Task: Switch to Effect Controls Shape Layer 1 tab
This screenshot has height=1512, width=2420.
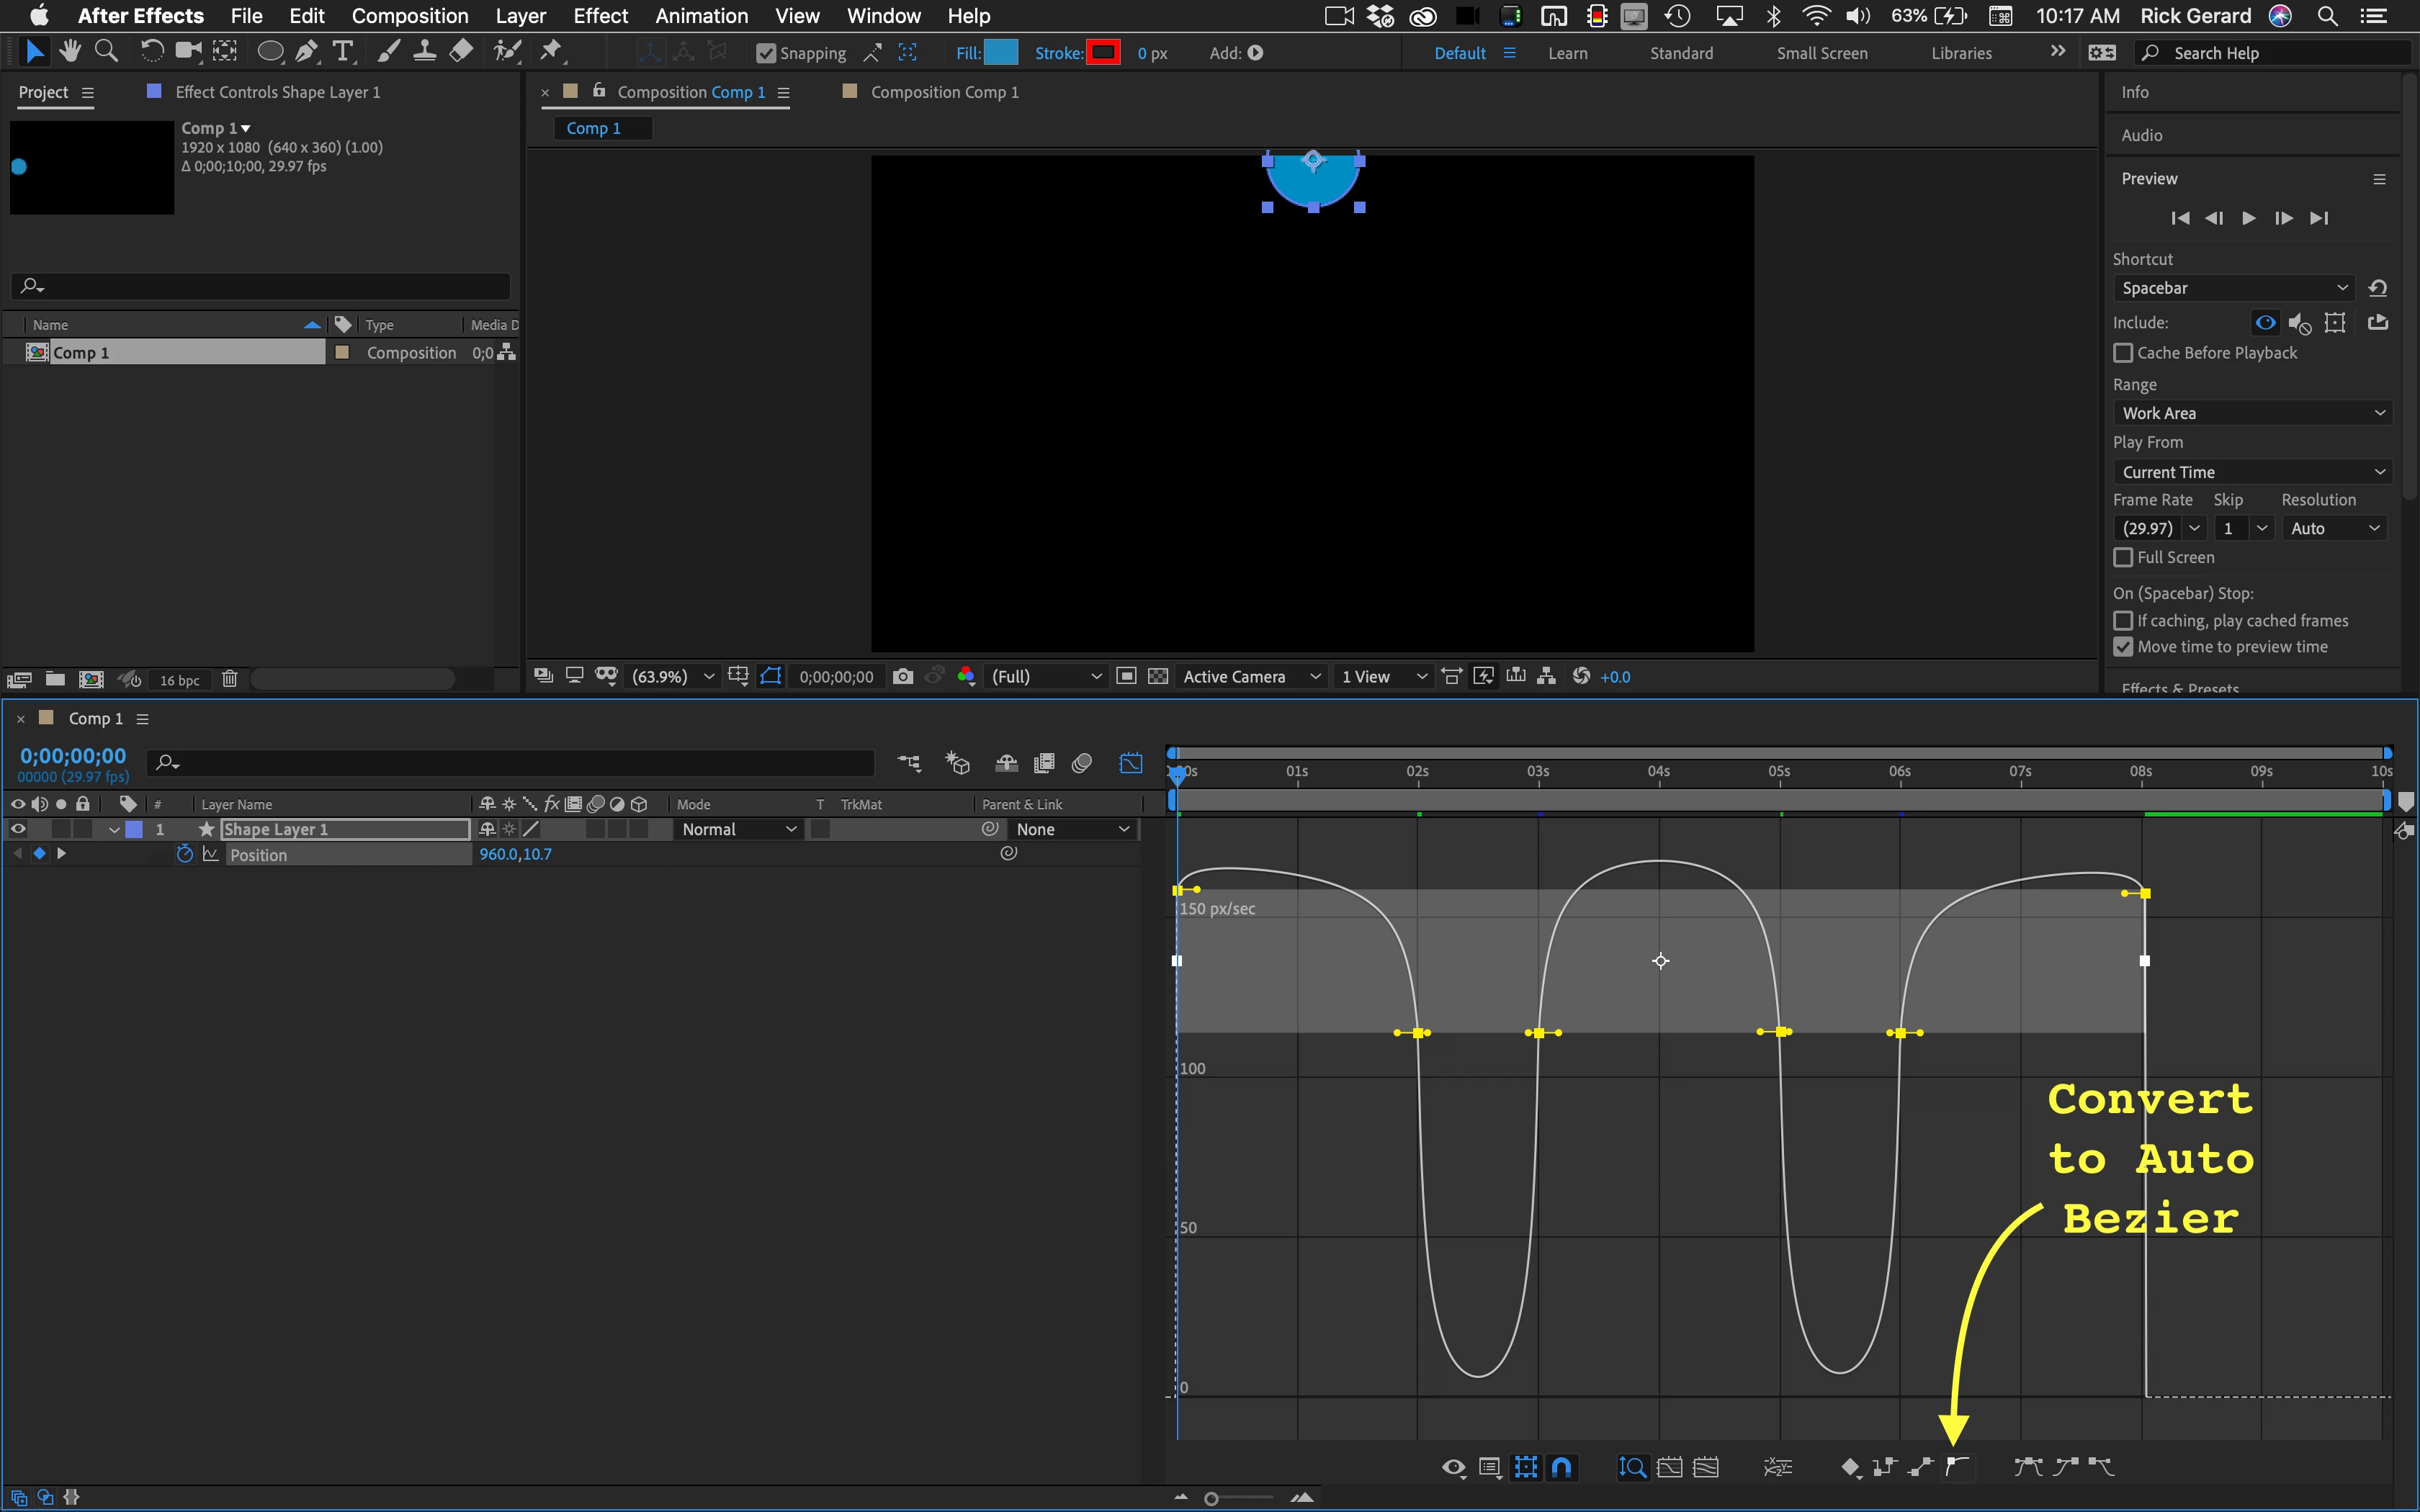Action: [277, 92]
